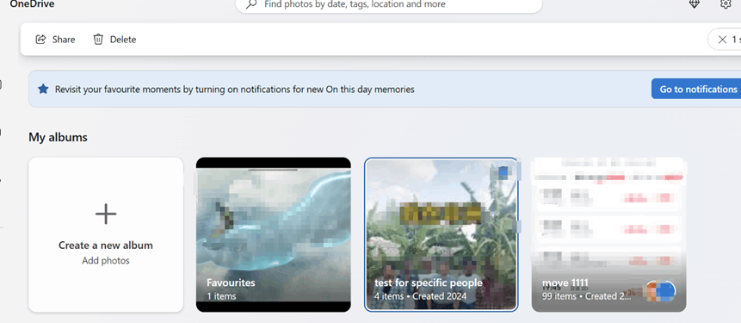Click the 'Share' label in toolbar

pyautogui.click(x=64, y=40)
